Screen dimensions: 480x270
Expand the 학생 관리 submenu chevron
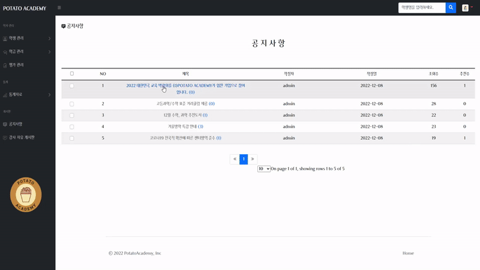point(49,38)
